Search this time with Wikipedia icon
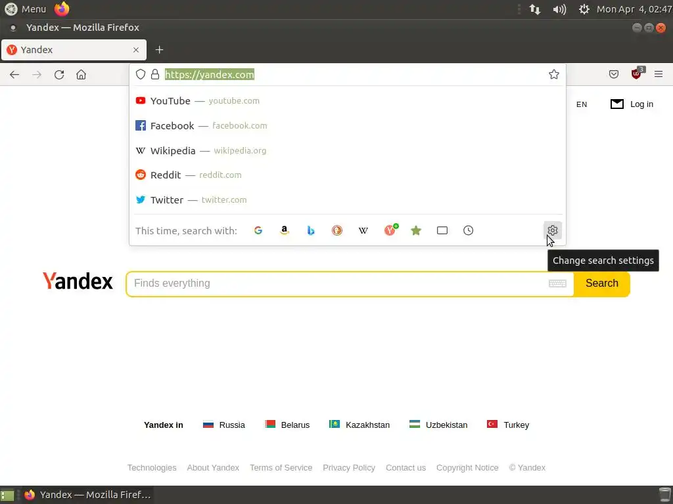 click(x=363, y=230)
